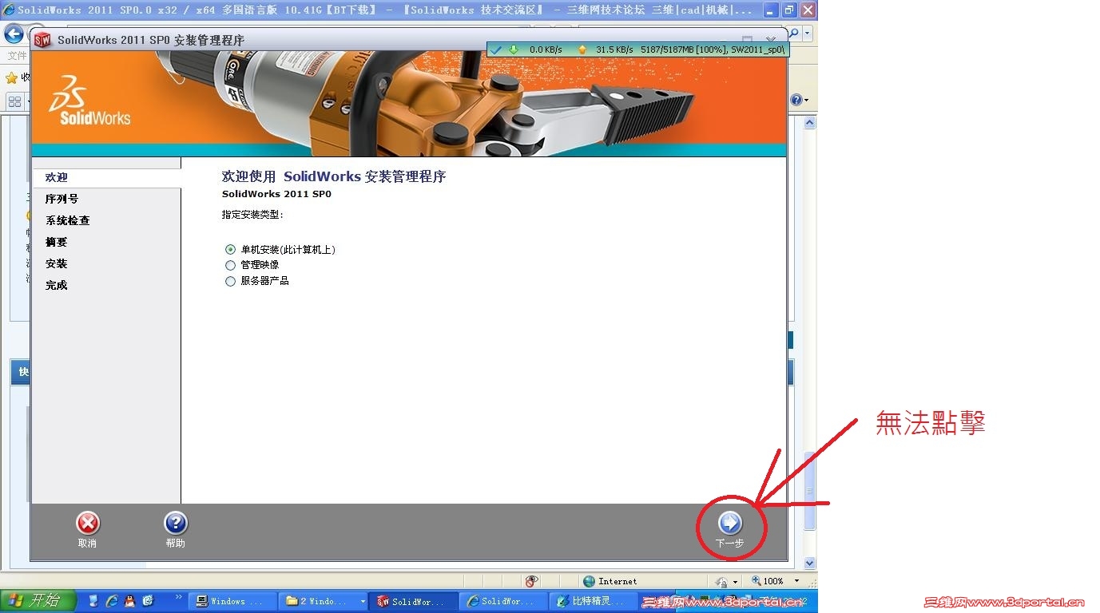Select 单机安装 (此计算机上) radio option
The image size is (1100, 613).
tap(231, 250)
